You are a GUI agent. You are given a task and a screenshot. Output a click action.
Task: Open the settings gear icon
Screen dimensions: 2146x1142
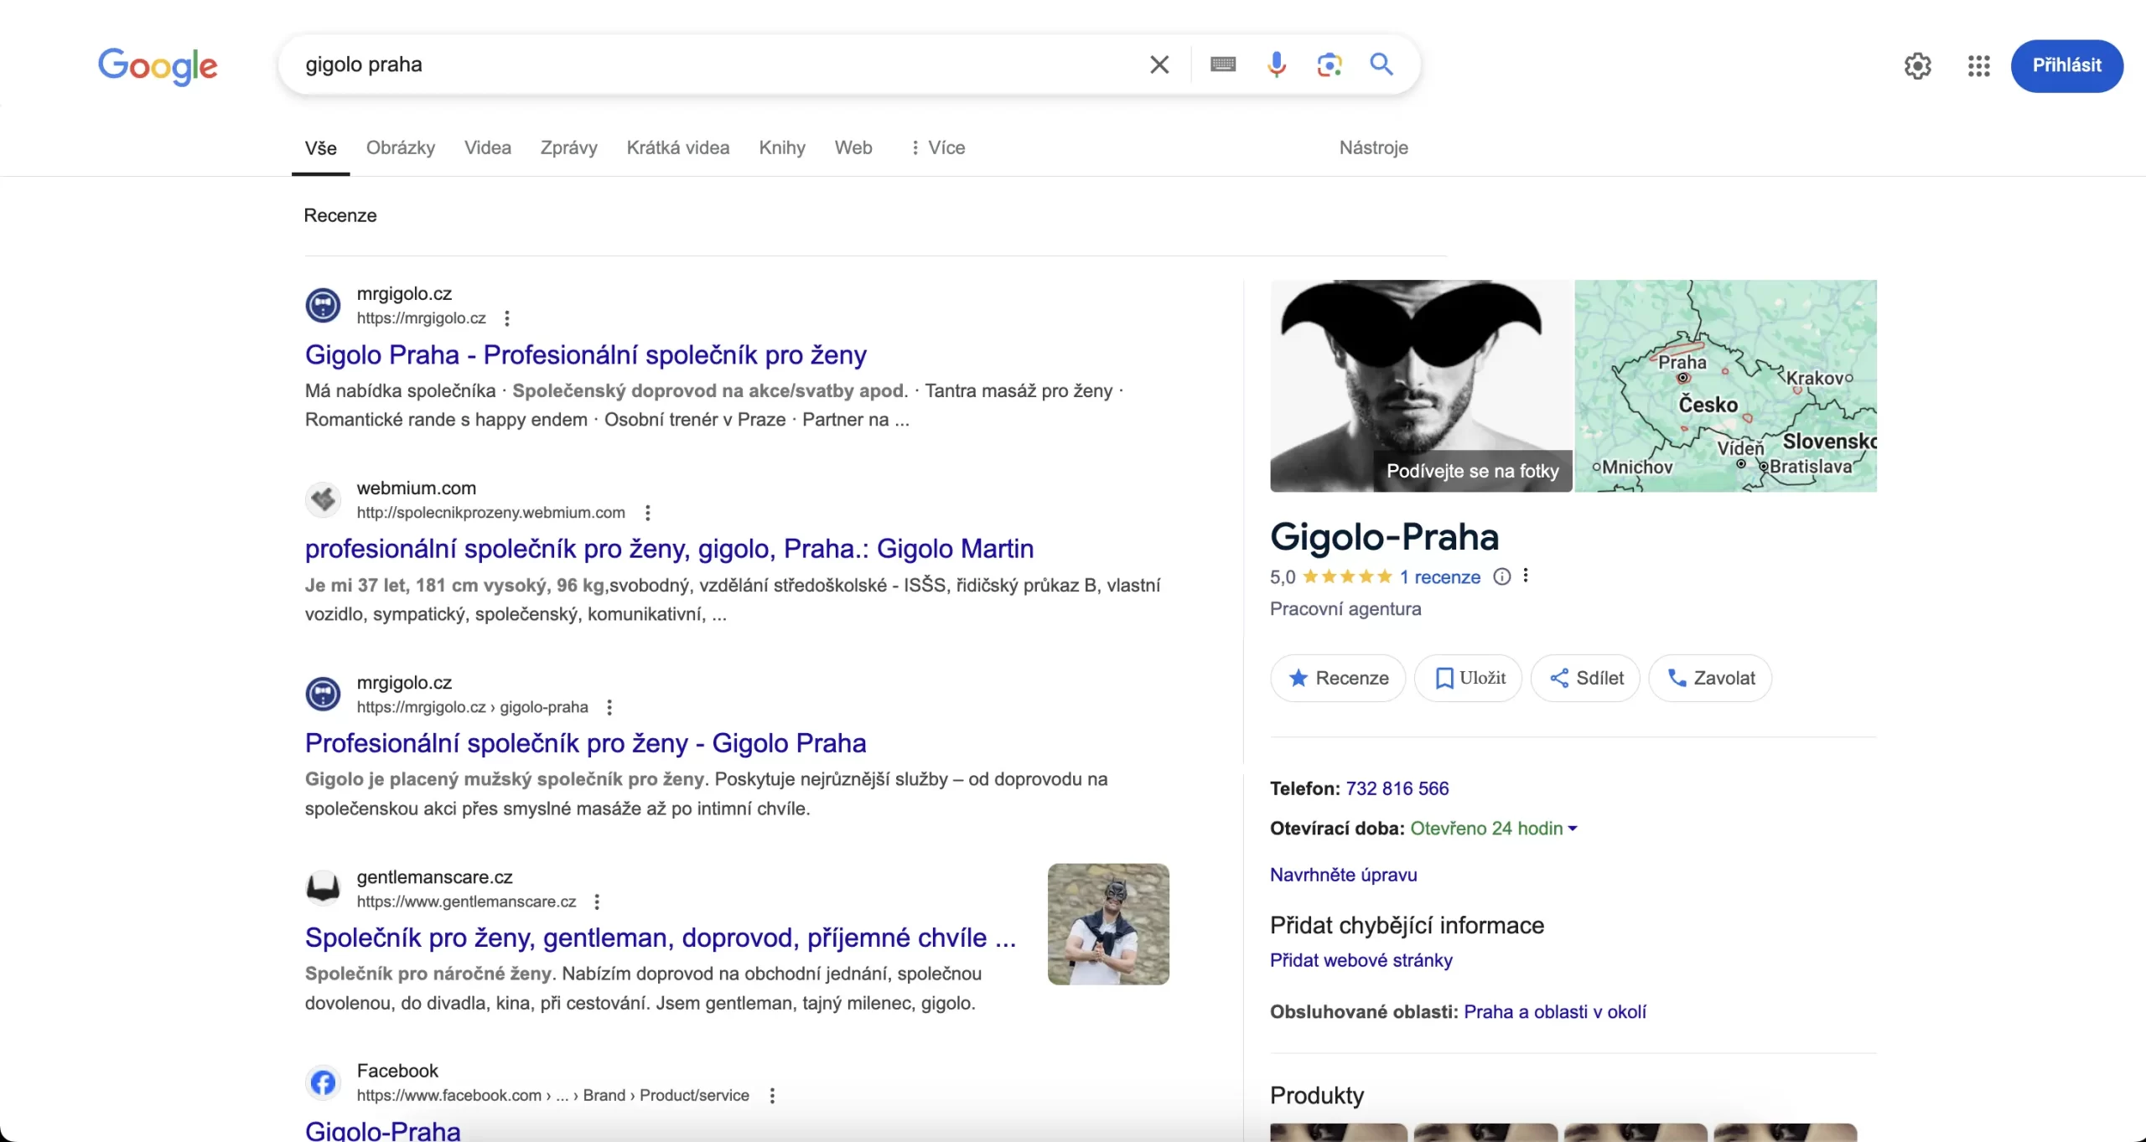tap(1917, 66)
